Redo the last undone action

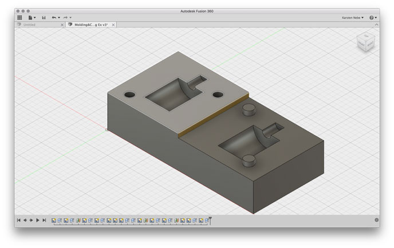66,18
